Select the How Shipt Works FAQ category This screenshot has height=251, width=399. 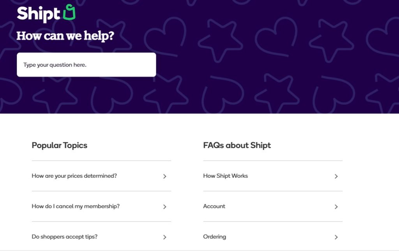(273, 176)
